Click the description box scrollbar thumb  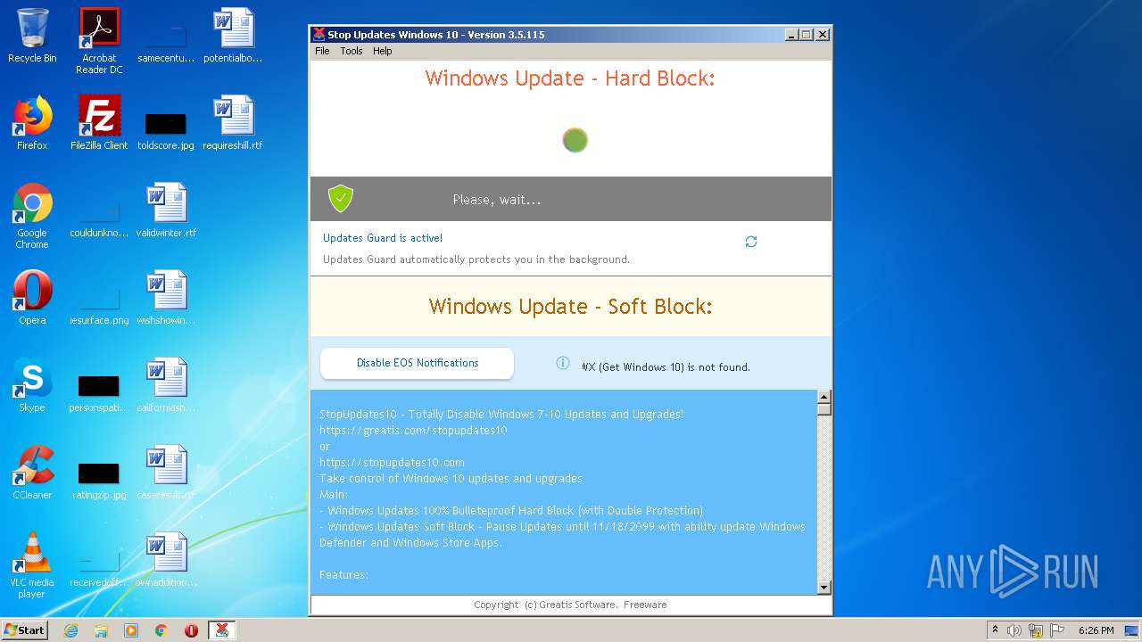824,409
